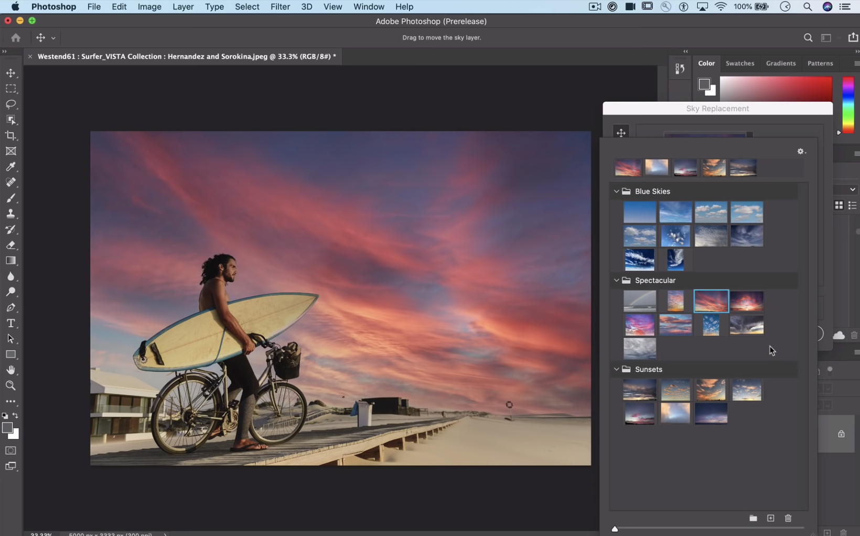Click the Sky Move tool icon

[621, 133]
